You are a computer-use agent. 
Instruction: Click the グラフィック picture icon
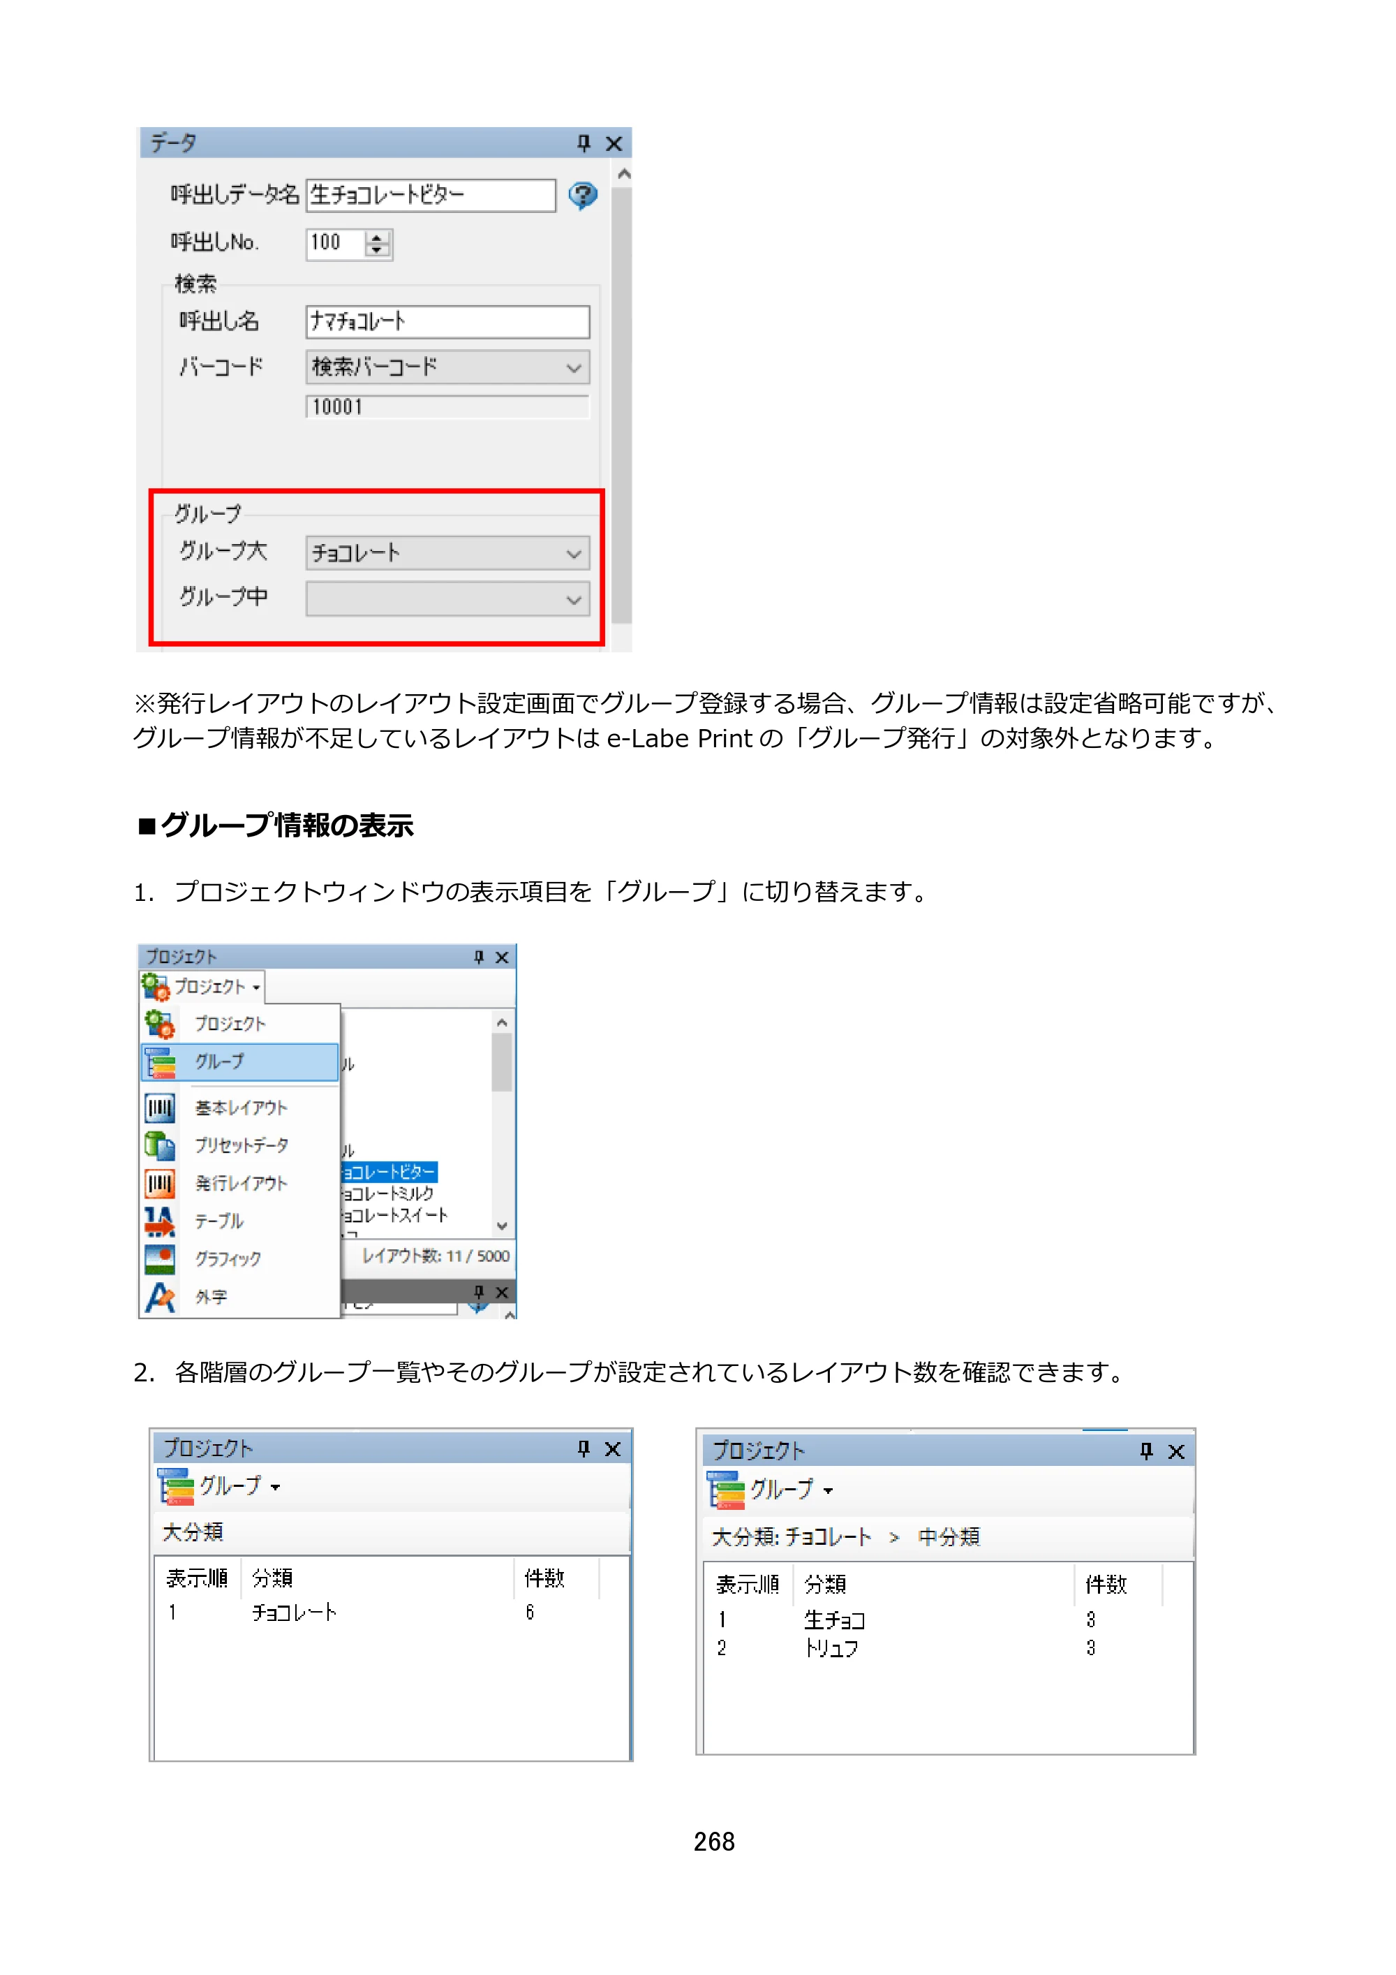click(x=160, y=1259)
